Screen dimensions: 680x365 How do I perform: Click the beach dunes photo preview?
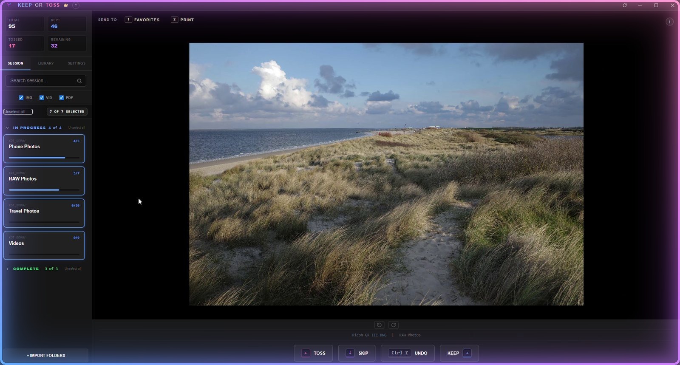[386, 174]
